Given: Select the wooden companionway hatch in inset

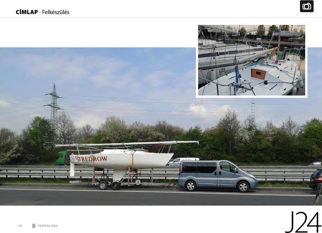Looking at the screenshot, I should [x=259, y=74].
